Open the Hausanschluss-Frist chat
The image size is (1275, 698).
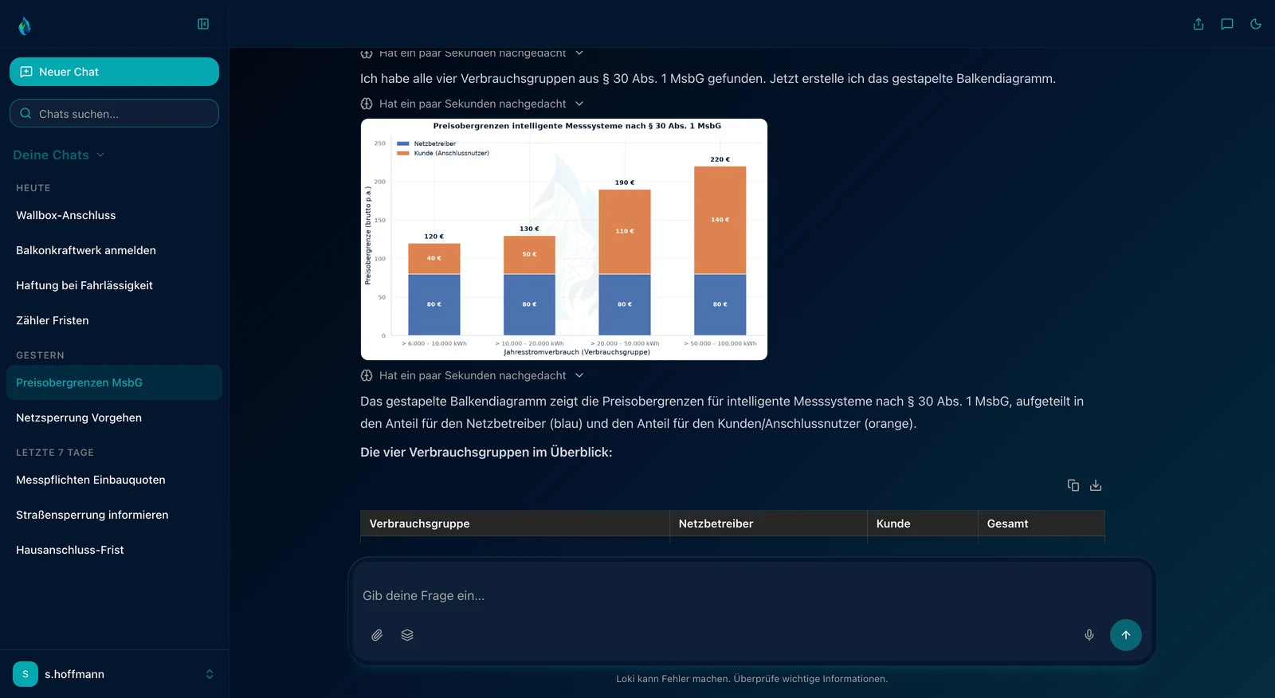[114, 550]
